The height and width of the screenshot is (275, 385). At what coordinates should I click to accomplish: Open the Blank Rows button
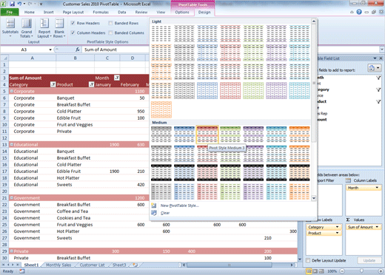tap(59, 28)
